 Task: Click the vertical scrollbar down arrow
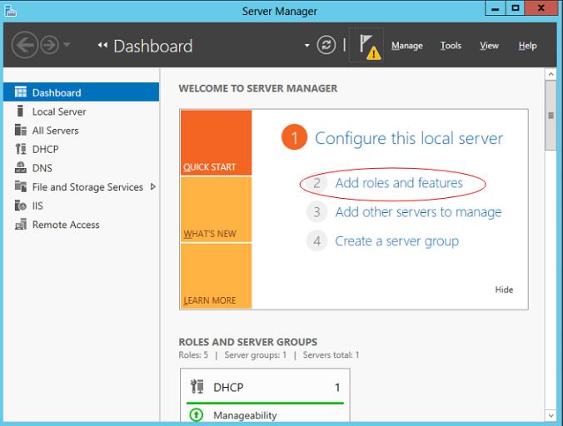(x=551, y=414)
